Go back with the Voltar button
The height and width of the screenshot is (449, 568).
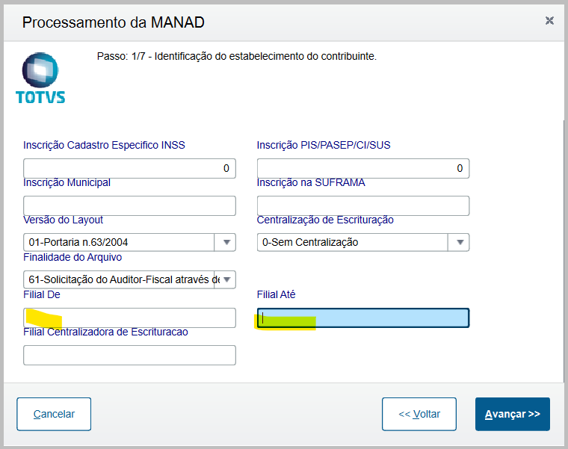click(419, 414)
